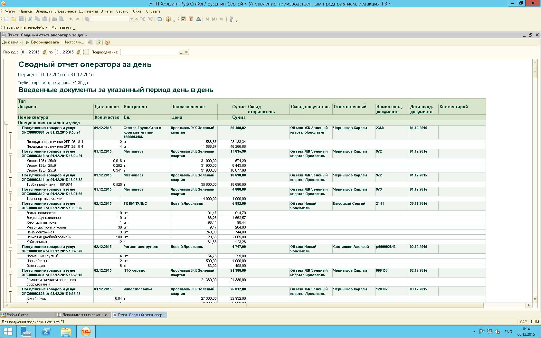The height and width of the screenshot is (338, 541).
Task: Click the Open file folder icon
Action: point(14,19)
